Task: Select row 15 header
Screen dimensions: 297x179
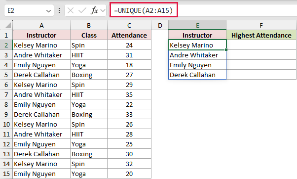Action: [x=6, y=174]
